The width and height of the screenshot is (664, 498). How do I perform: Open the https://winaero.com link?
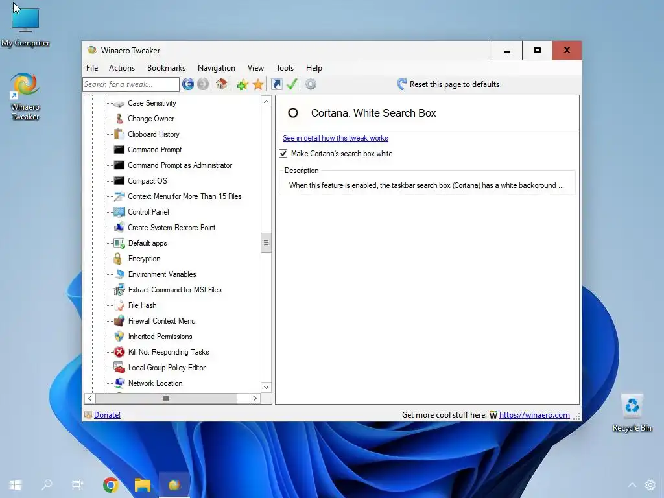click(534, 415)
